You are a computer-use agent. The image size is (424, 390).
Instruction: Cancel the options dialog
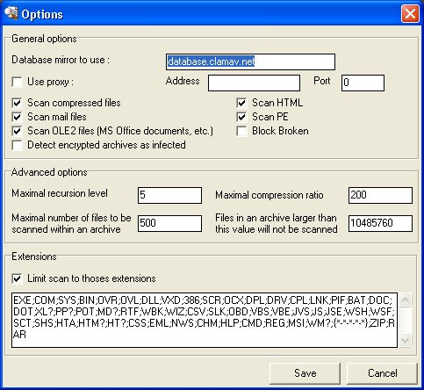382,373
